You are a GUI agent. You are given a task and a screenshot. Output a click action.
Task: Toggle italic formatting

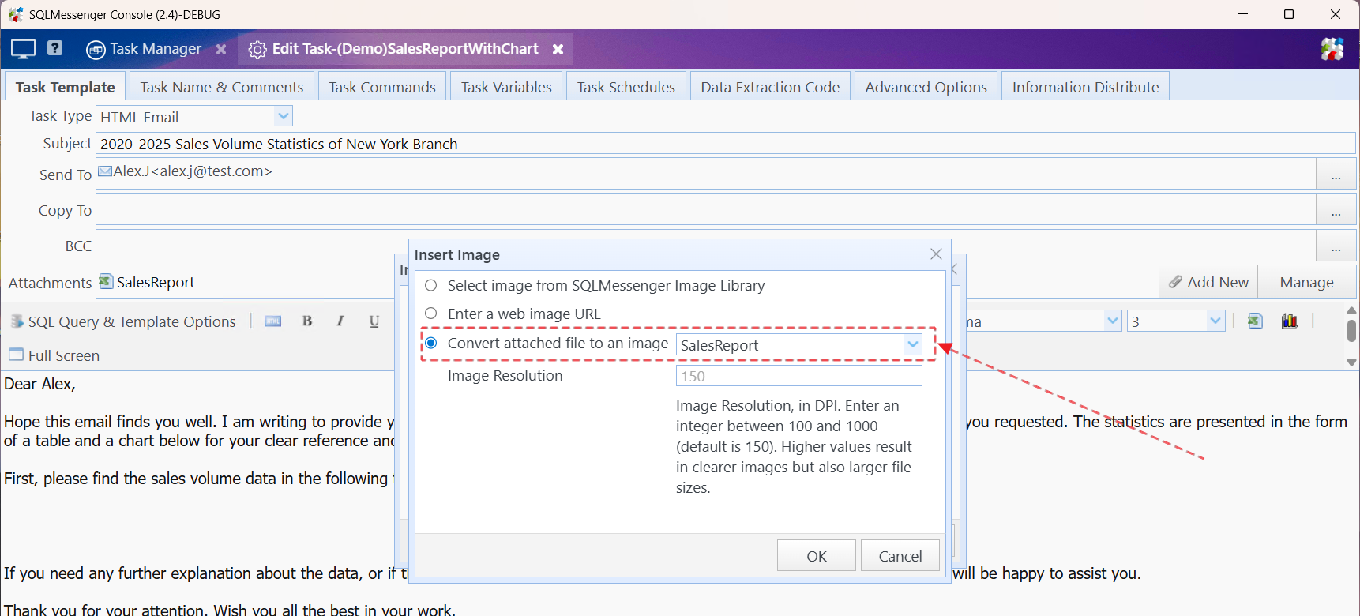tap(340, 321)
